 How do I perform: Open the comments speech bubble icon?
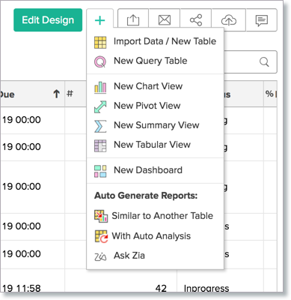(x=262, y=20)
